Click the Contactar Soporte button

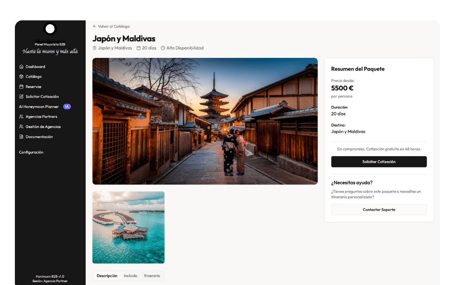(379, 210)
